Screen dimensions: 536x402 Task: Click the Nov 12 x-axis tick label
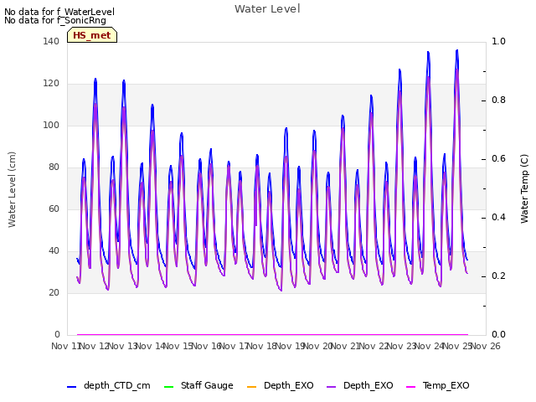[94, 346]
